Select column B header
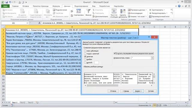192x108 pixels. pyautogui.click(x=144, y=27)
